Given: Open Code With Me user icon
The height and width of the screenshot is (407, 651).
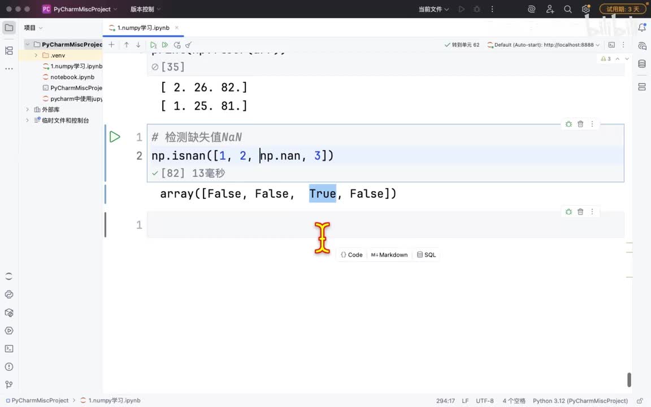Looking at the screenshot, I should 550,9.
